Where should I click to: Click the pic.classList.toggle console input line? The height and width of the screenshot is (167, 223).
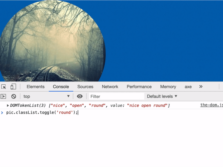click(42, 112)
